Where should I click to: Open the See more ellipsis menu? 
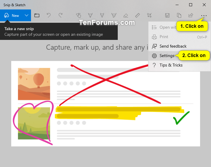204,16
